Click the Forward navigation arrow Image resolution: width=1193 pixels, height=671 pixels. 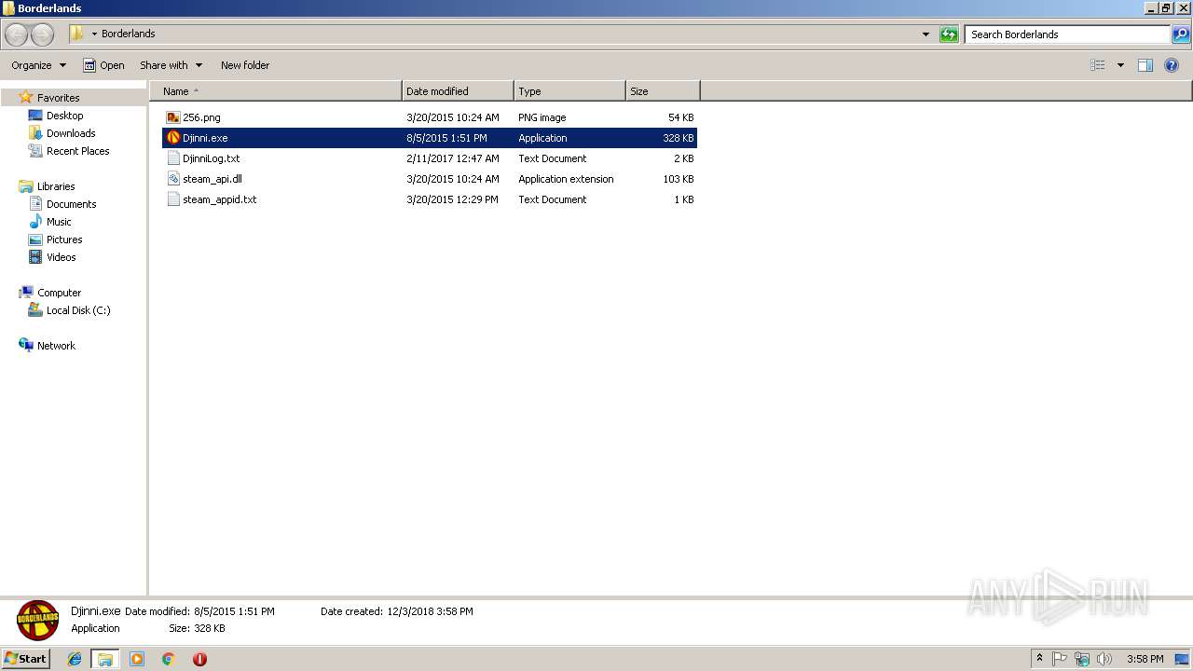coord(42,34)
